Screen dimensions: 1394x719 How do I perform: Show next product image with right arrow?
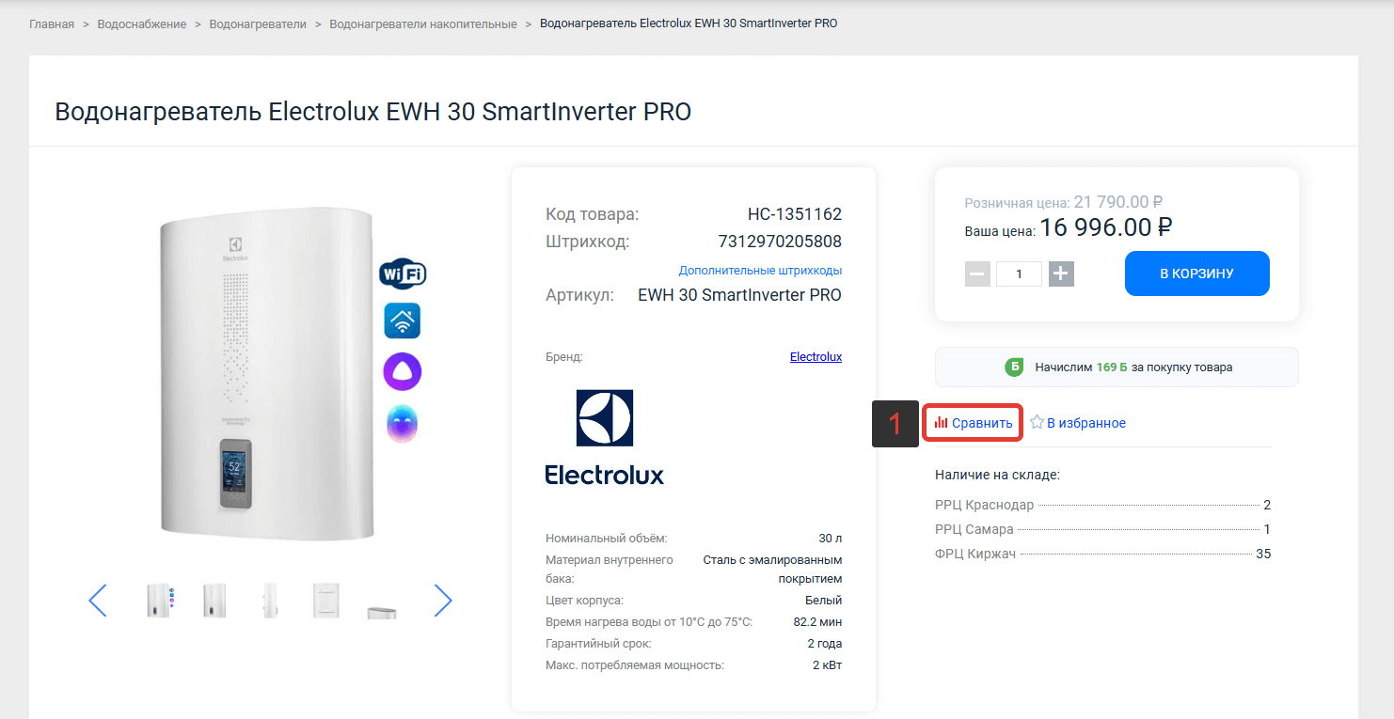pyautogui.click(x=443, y=601)
